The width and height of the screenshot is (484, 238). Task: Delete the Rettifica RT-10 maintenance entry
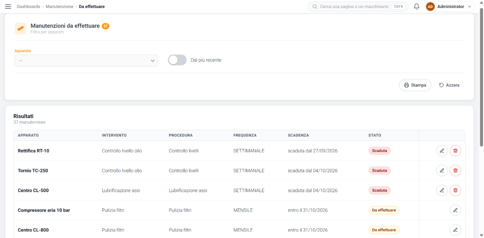(455, 151)
